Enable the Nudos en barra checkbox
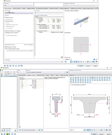112x135 pixels. tap(5, 18)
